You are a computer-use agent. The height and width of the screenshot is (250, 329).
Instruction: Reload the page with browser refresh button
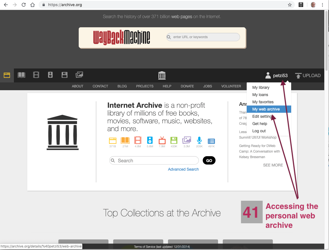[x=24, y=5]
